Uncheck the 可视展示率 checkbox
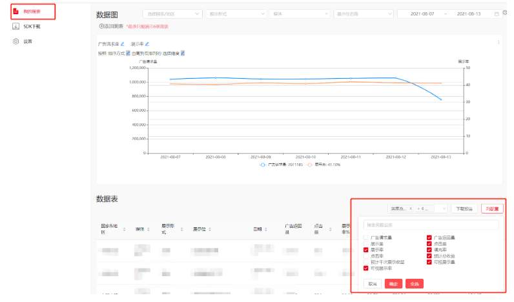 (x=366, y=268)
